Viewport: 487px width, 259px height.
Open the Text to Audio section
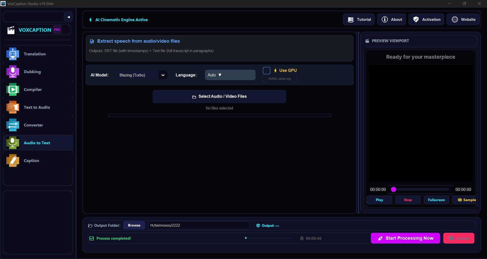38,107
